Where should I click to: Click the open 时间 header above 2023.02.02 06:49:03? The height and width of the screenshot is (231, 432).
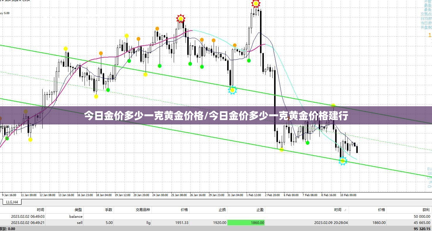[41, 210]
